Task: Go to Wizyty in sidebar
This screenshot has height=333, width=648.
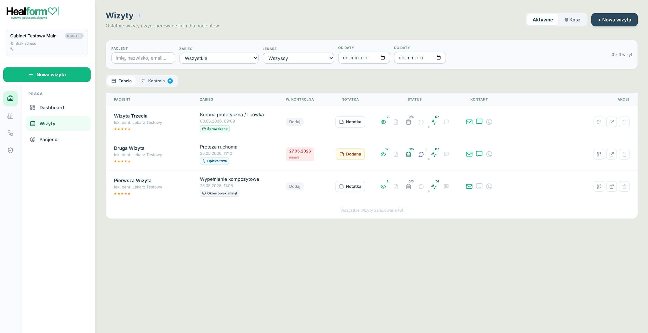Action: pos(58,123)
